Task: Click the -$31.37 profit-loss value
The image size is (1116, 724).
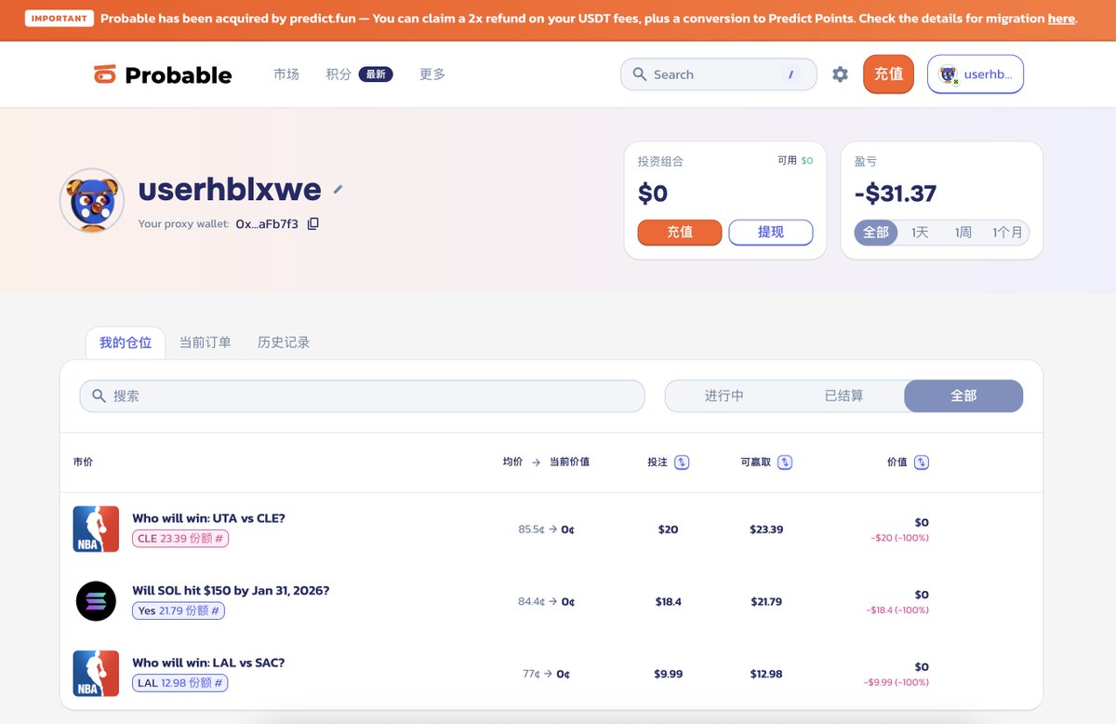Action: [896, 194]
